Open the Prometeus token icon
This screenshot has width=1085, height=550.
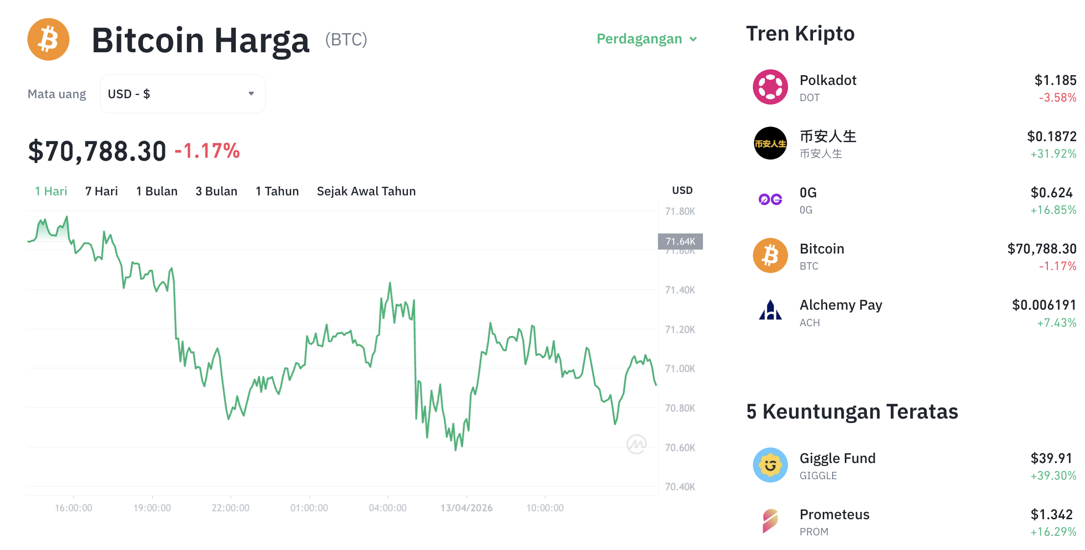(770, 521)
